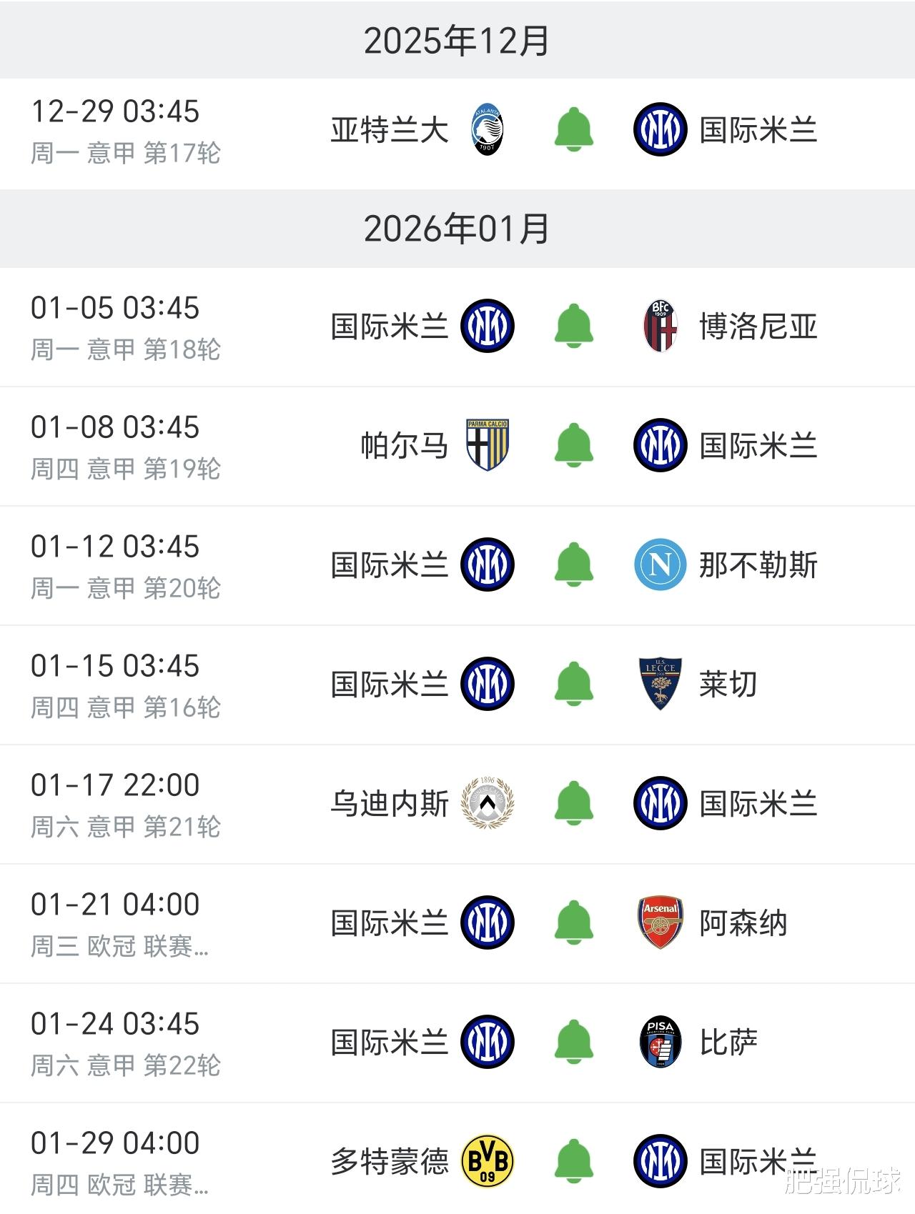Select the 2026年01月 month header
Screen dimensions: 915x1214
(x=457, y=229)
